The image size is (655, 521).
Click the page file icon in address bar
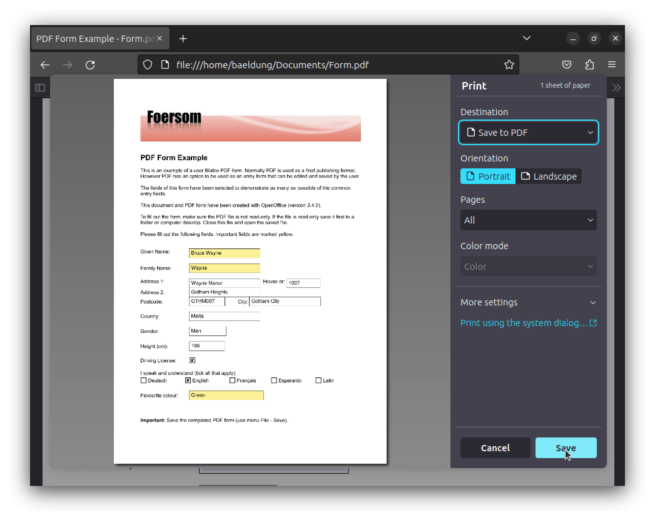coord(165,65)
